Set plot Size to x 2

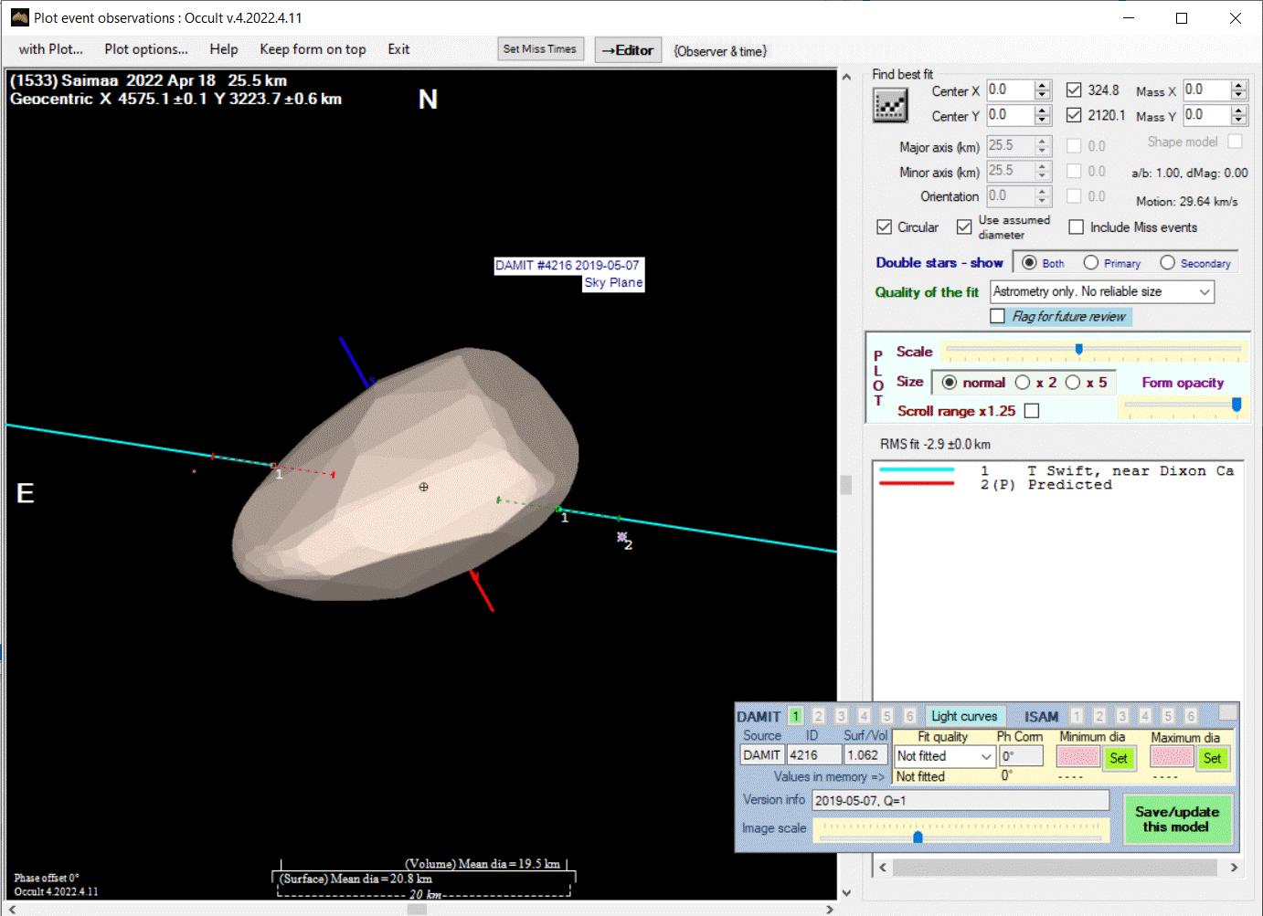[1023, 383]
